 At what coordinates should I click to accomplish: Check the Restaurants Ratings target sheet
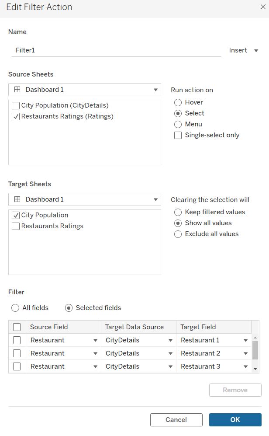pos(16,226)
